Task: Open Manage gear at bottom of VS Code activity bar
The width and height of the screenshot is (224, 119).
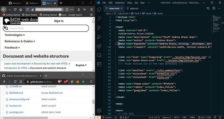Action: [99, 110]
